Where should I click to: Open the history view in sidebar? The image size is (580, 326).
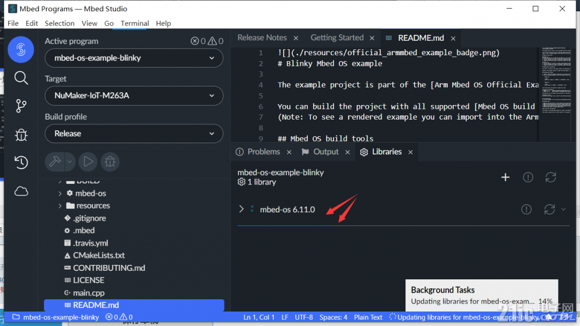[x=21, y=162]
